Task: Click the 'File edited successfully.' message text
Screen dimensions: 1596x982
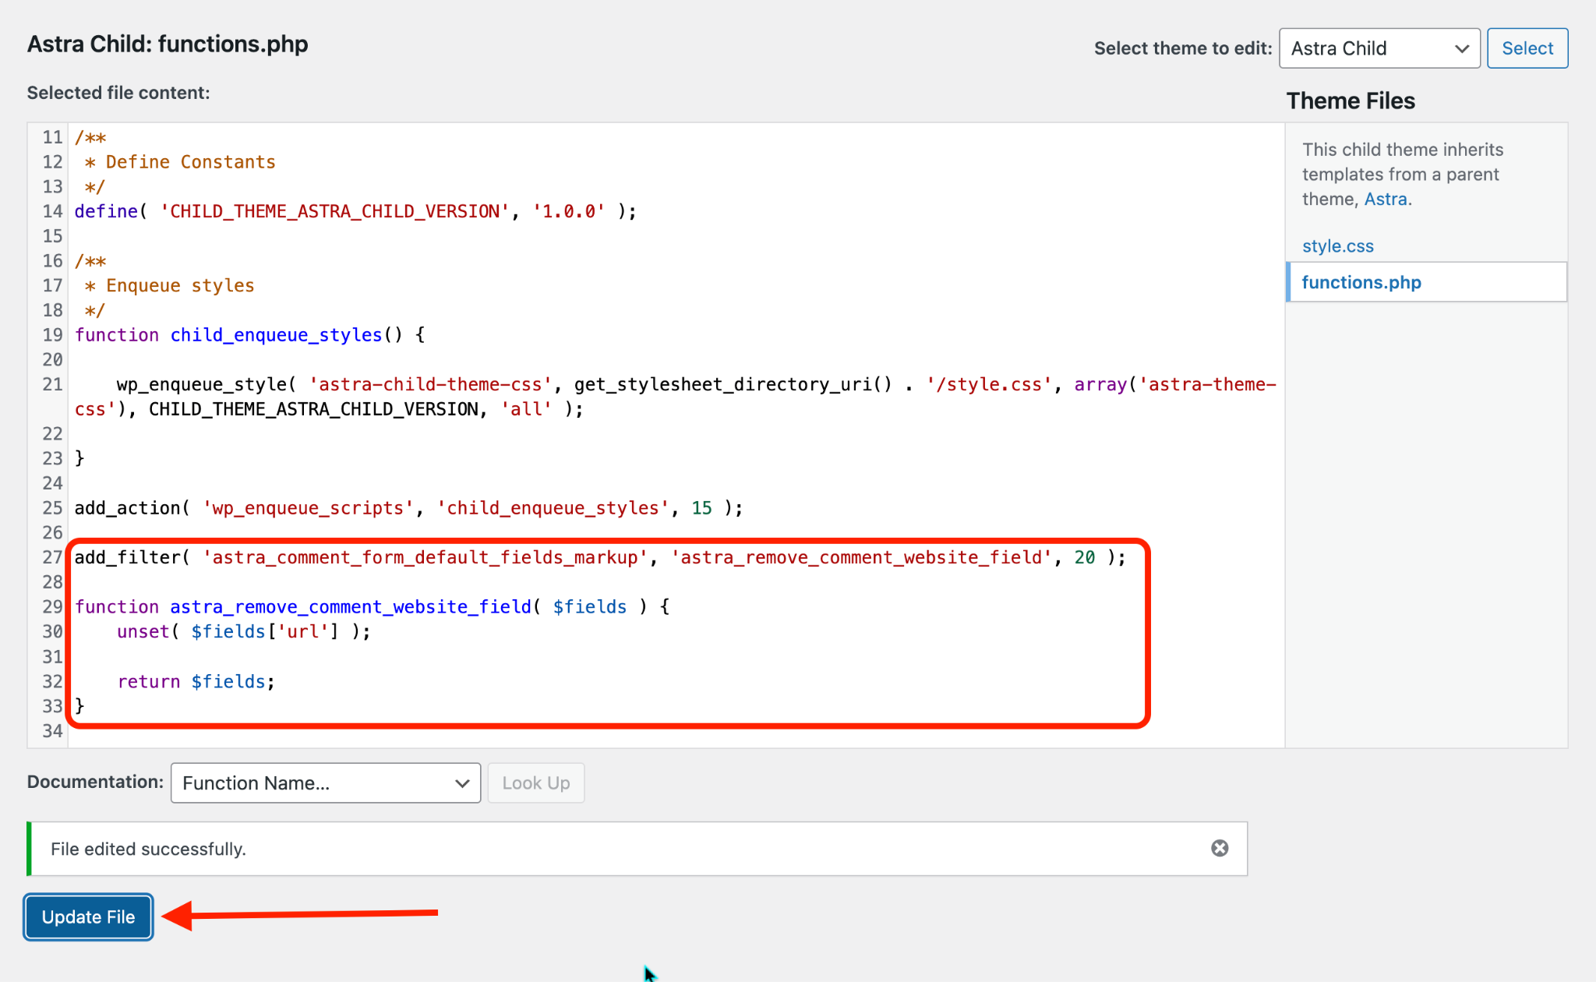Action: point(148,849)
